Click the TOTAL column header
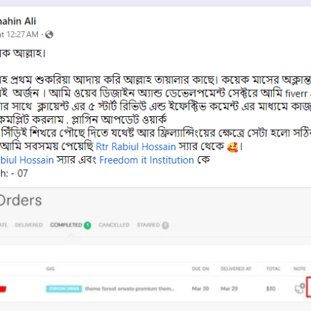 tap(273, 268)
